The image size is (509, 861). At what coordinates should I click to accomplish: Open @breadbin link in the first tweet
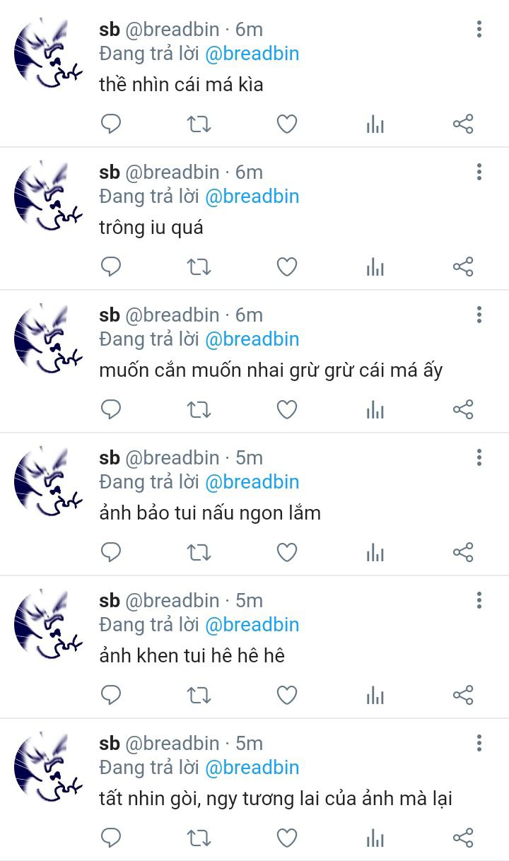click(252, 54)
